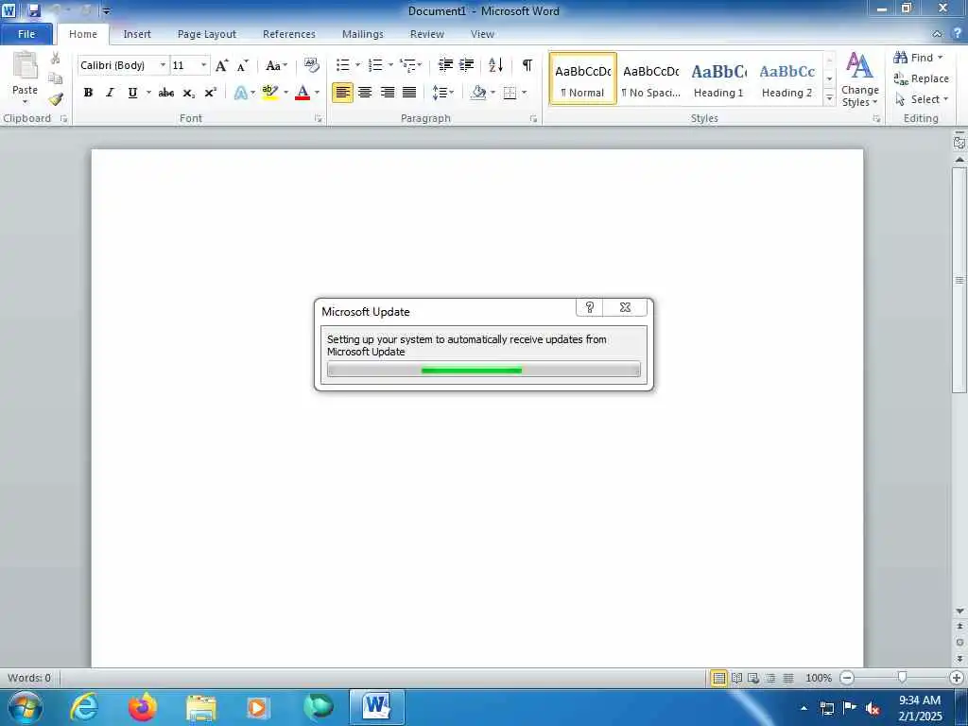The image size is (968, 726).
Task: Switch to the References tab
Action: coord(289,34)
